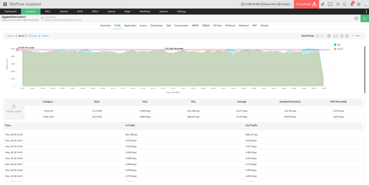Click the rocket quick-start icon
Screen dimensions: 369x185
point(323,4)
